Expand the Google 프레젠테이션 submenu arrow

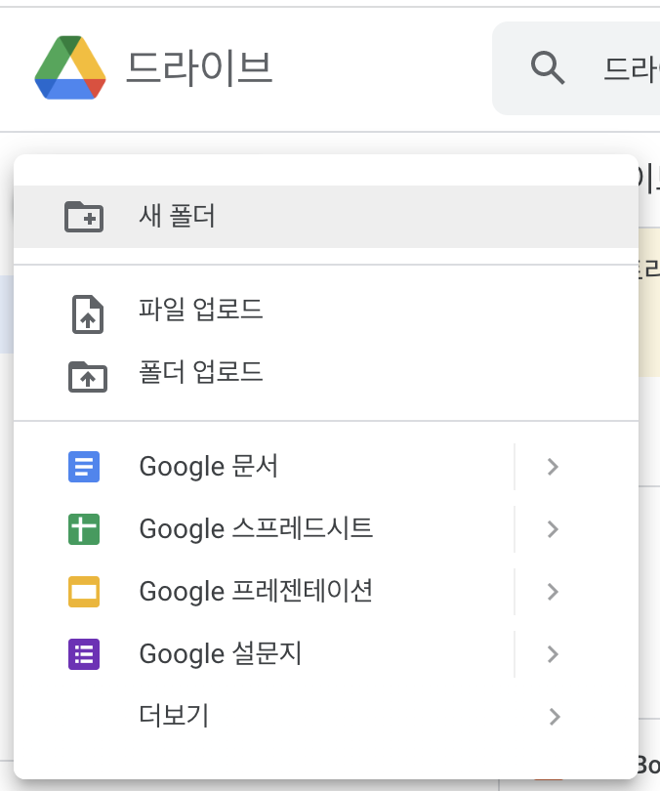point(554,592)
